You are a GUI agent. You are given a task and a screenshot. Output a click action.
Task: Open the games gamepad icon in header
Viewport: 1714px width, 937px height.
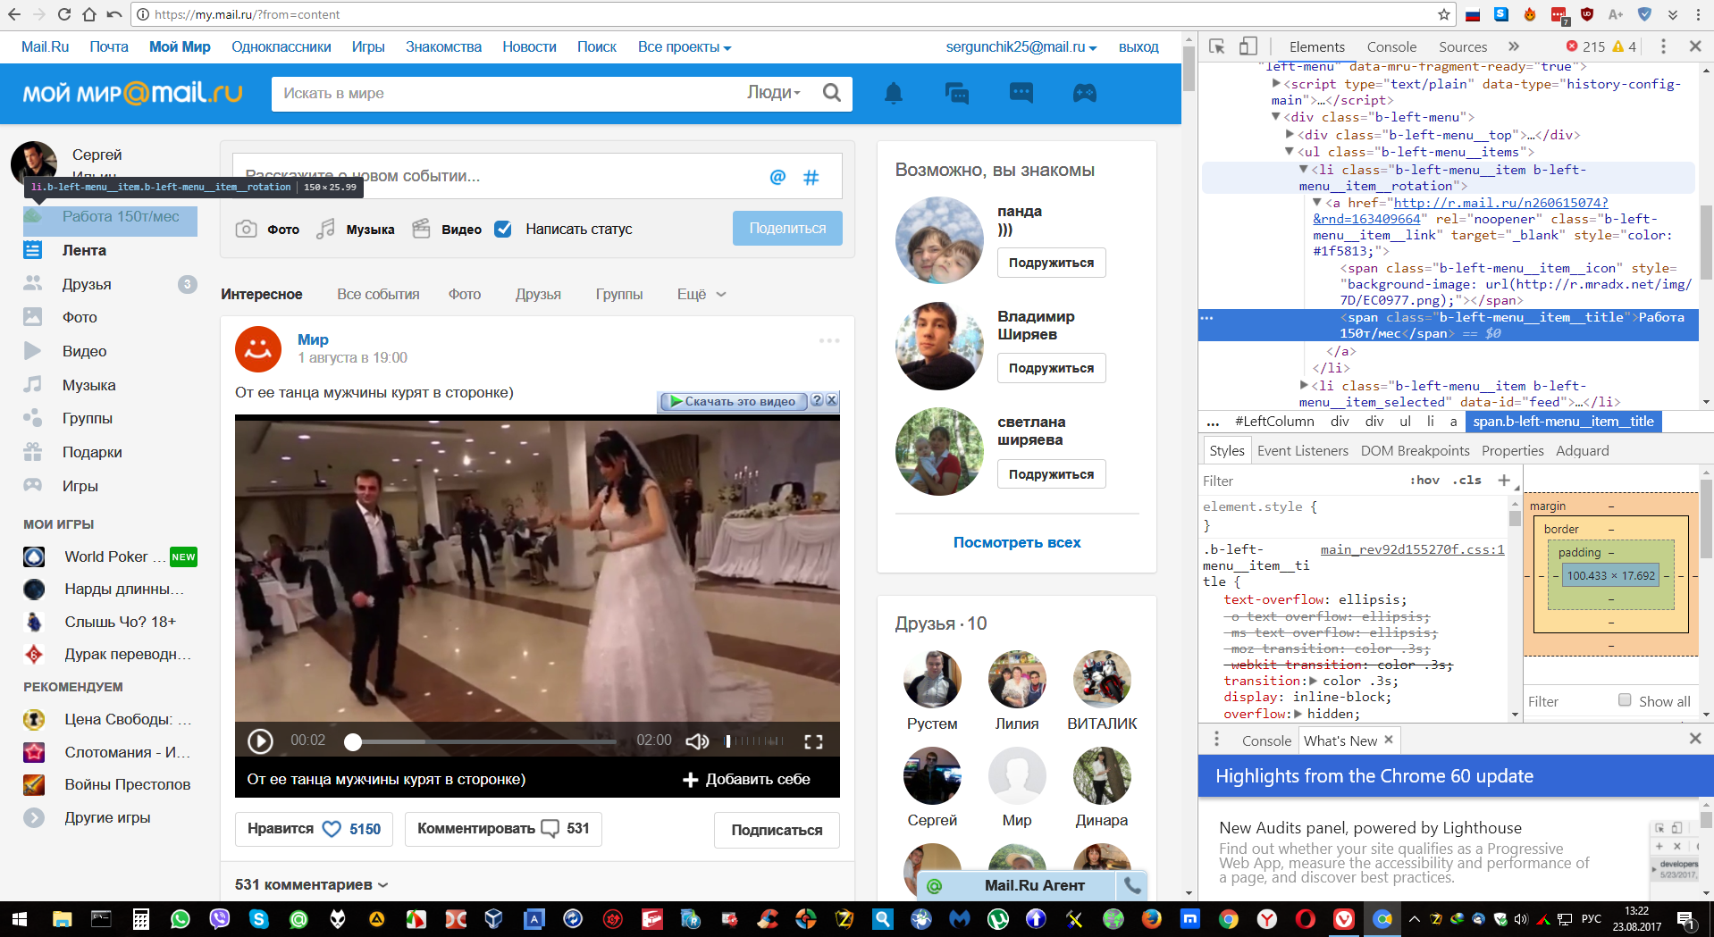[1084, 93]
